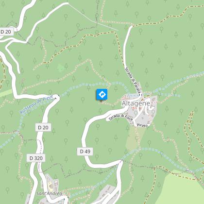Click the pale green strip at left edge

click(x=6, y=93)
